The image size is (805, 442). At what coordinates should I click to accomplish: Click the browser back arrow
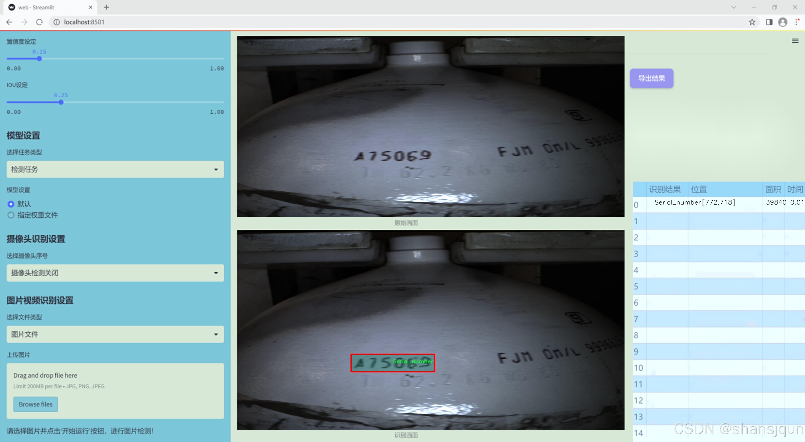coord(9,22)
